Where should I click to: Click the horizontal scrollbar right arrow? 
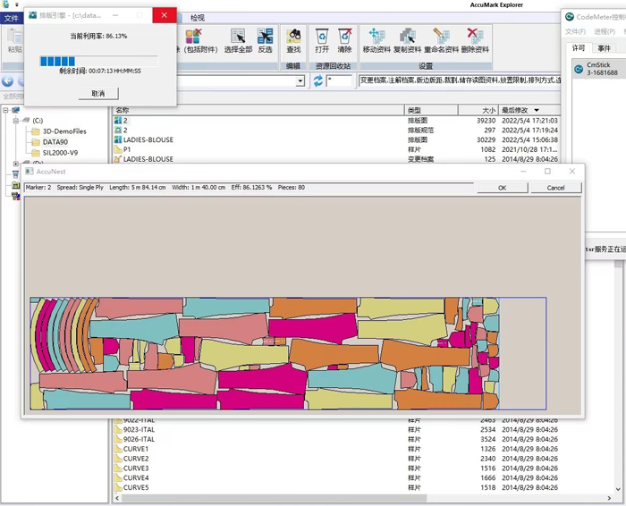pyautogui.click(x=609, y=498)
